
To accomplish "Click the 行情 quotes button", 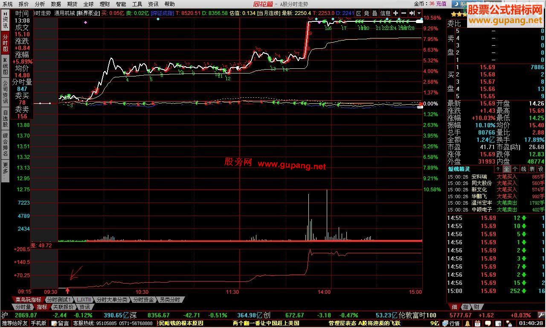I will 452,323.
